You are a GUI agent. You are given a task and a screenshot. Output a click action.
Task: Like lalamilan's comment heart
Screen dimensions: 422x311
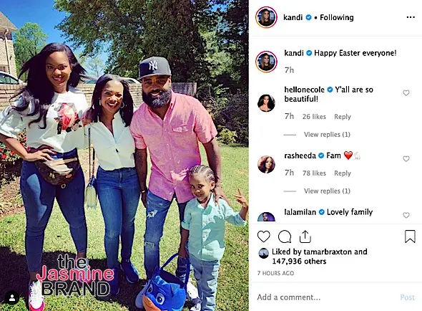pos(406,215)
